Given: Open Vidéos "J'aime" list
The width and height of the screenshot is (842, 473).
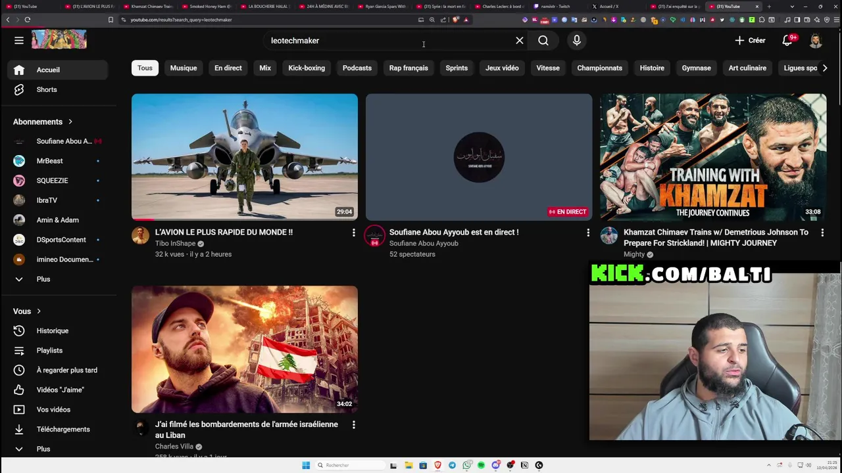Looking at the screenshot, I should 58,390.
